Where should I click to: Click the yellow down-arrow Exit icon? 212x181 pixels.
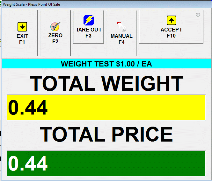[22, 27]
